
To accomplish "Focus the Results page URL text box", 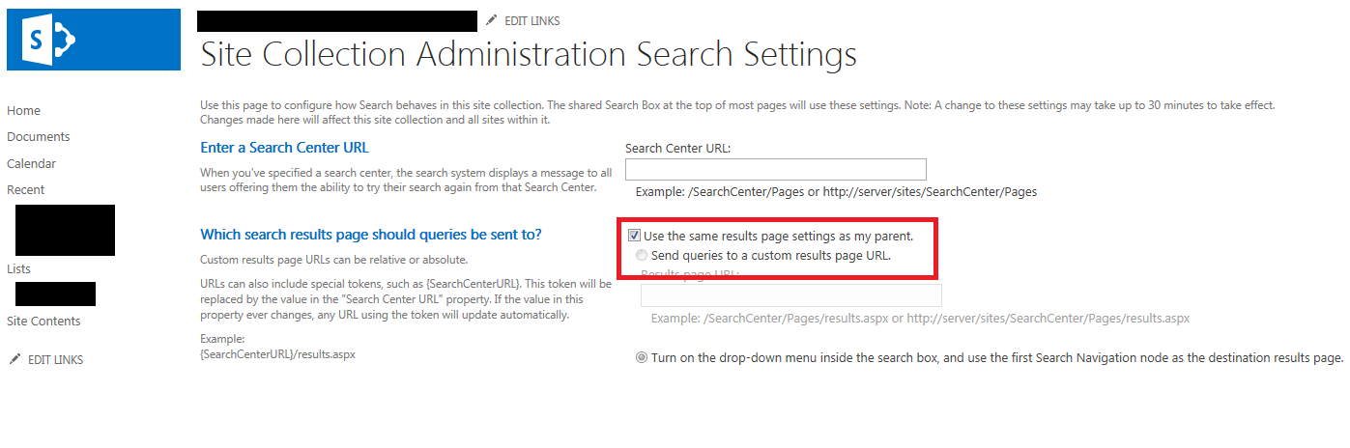I will pos(790,295).
